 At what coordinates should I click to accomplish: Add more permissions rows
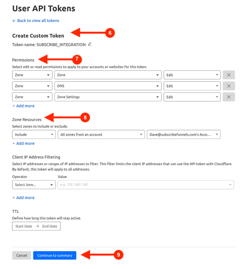(x=24, y=106)
